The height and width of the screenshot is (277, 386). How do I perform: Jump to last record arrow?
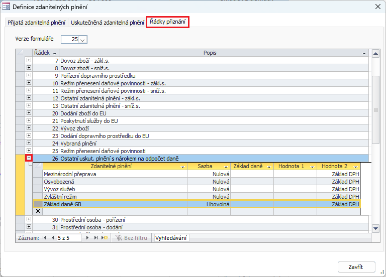[96, 238]
